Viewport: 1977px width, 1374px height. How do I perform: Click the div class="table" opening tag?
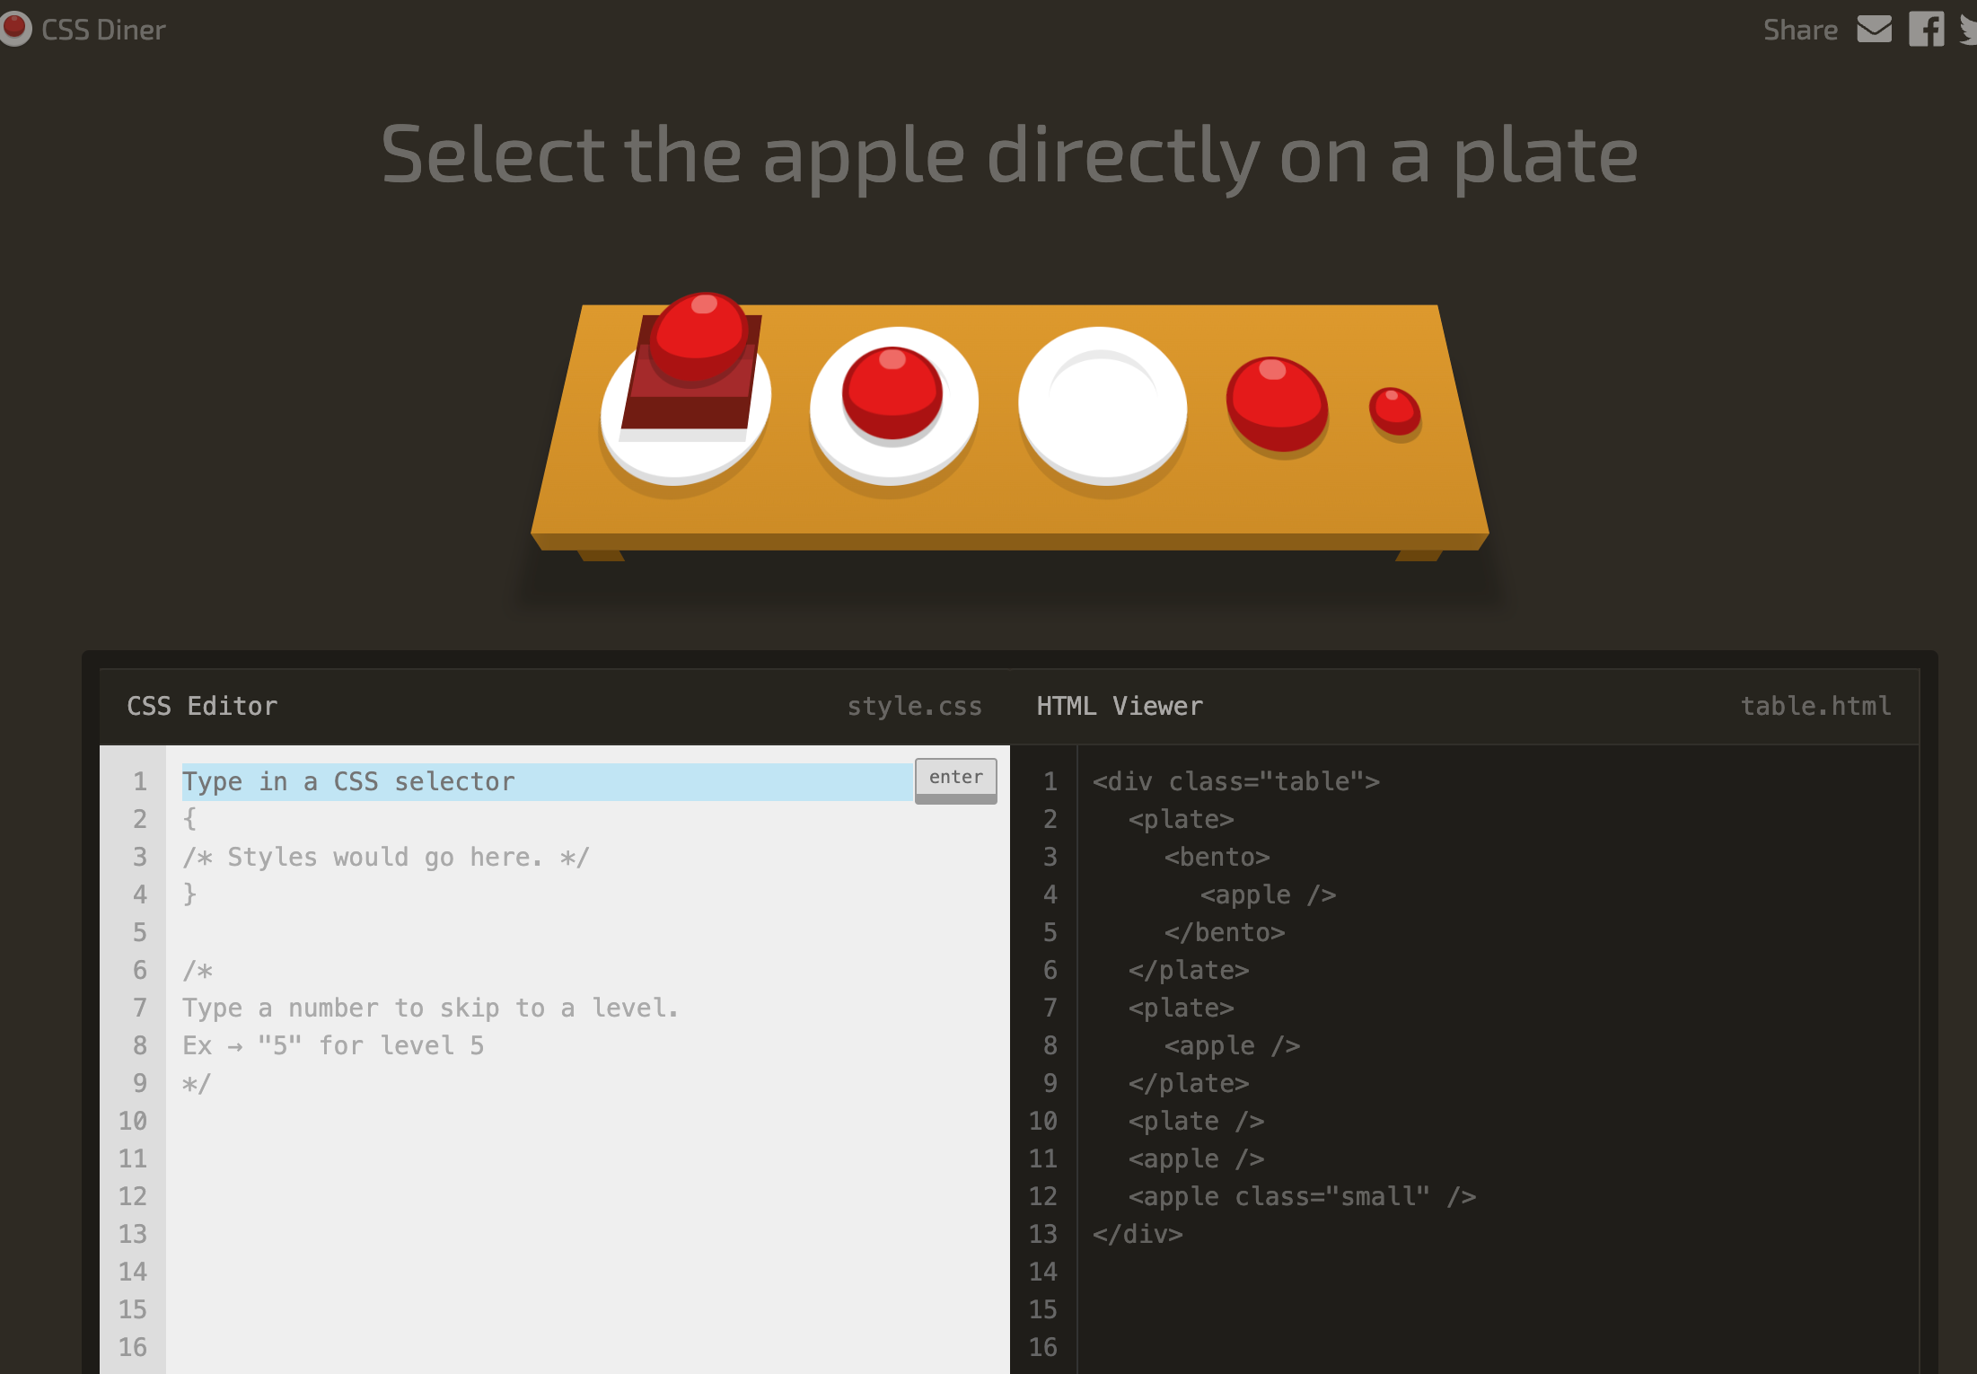point(1235,781)
